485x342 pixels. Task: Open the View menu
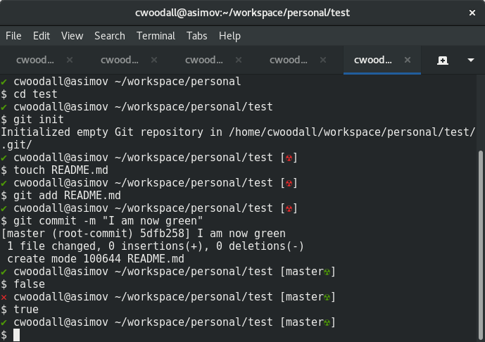(72, 36)
